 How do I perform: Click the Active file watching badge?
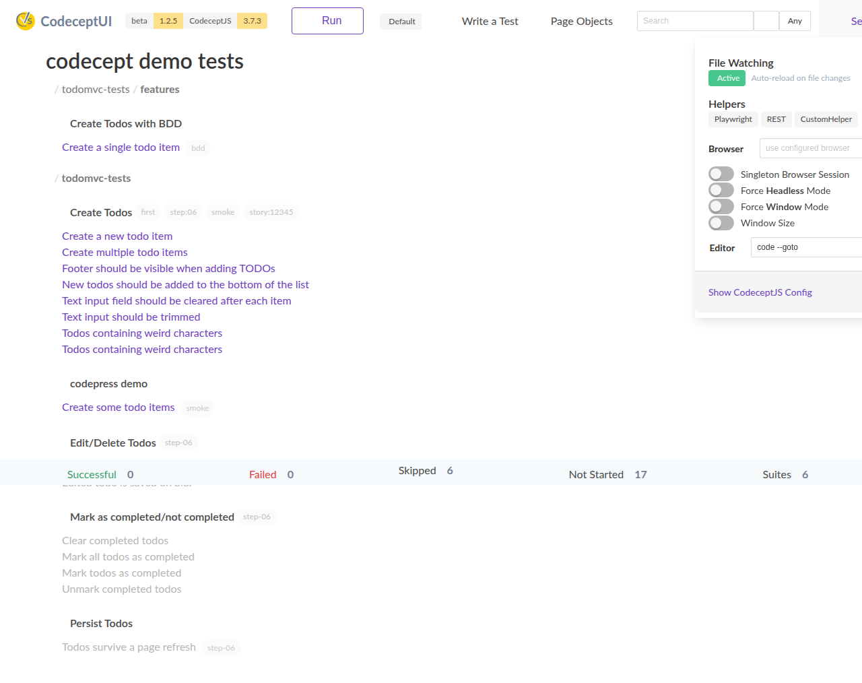coord(727,78)
